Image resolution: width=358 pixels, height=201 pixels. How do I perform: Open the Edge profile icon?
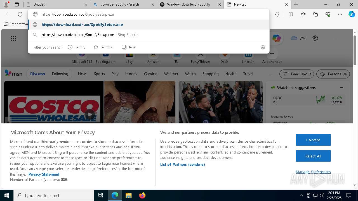pos(6,4)
